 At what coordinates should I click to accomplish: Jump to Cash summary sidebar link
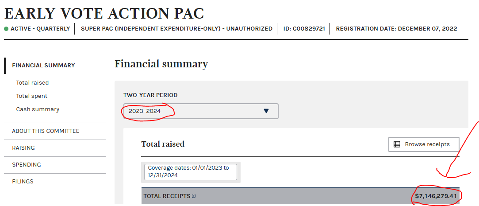click(38, 109)
